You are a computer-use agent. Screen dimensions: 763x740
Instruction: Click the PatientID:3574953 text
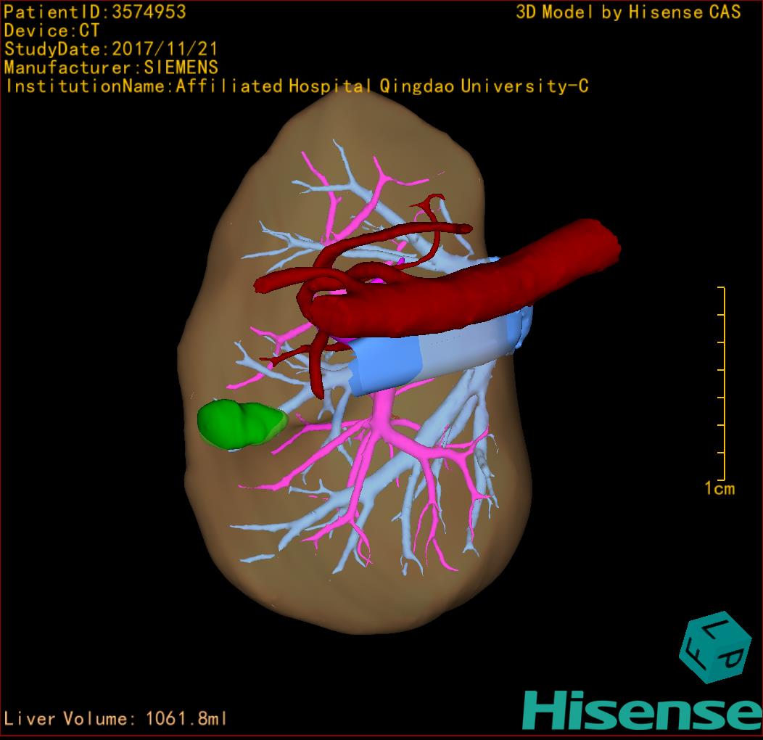[95, 12]
